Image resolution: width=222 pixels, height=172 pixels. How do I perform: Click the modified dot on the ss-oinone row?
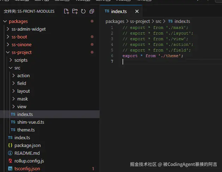[92, 44]
